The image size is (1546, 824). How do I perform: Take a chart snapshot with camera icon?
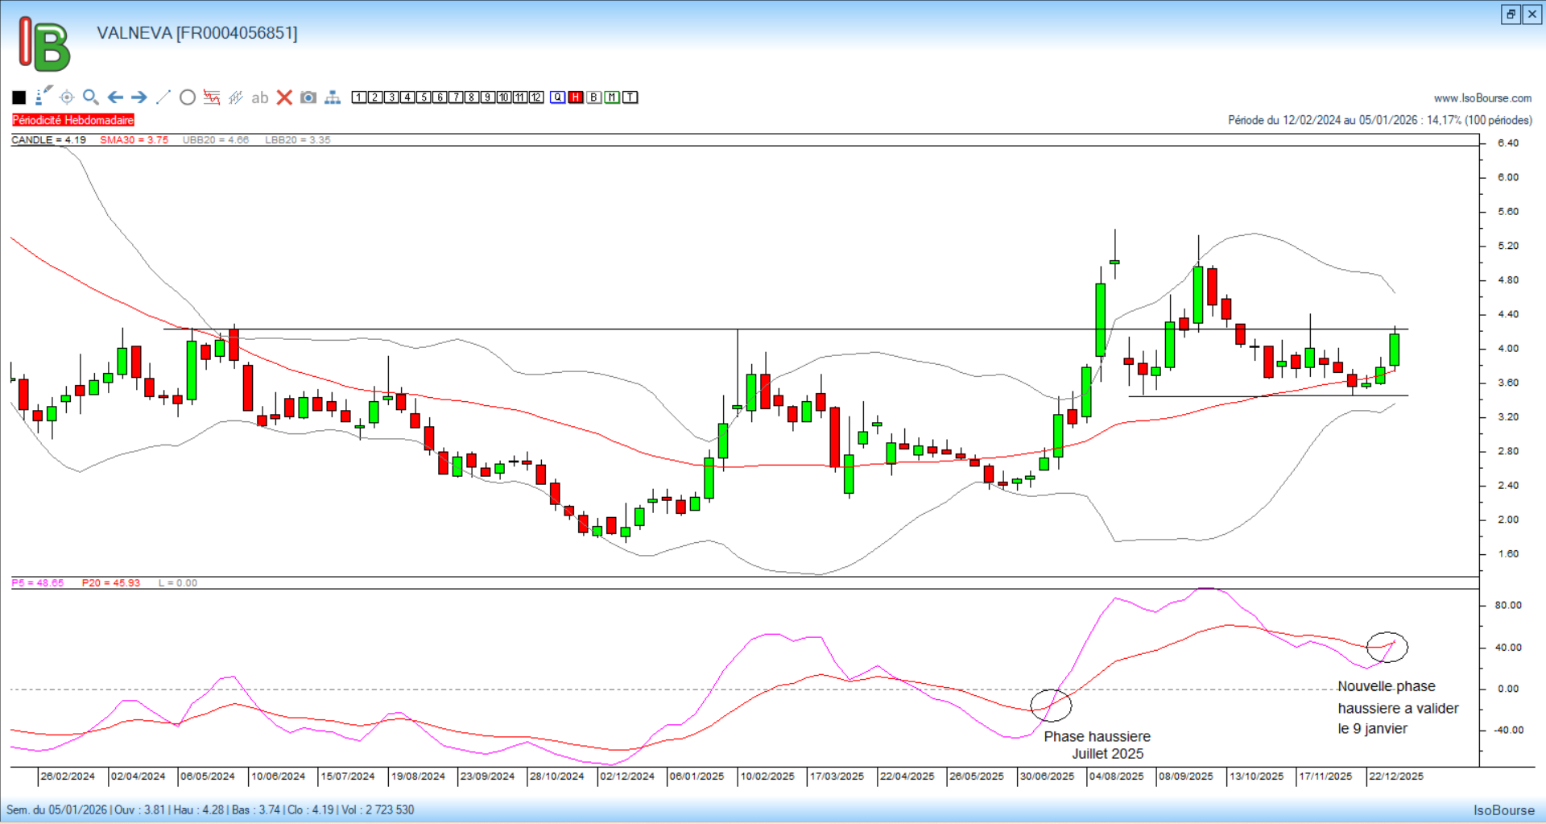(308, 97)
